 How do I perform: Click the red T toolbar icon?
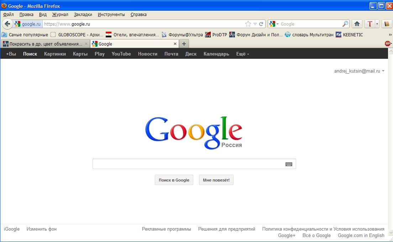pyautogui.click(x=370, y=24)
